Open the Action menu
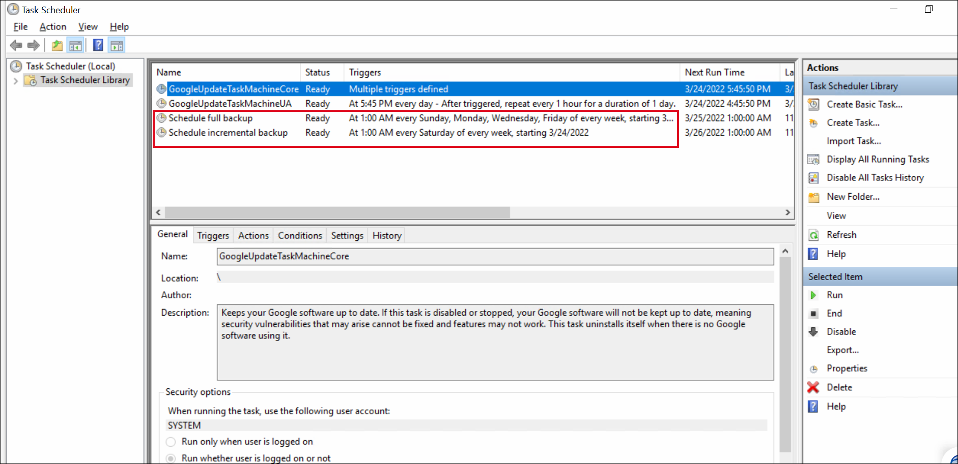The height and width of the screenshot is (464, 958). point(53,27)
